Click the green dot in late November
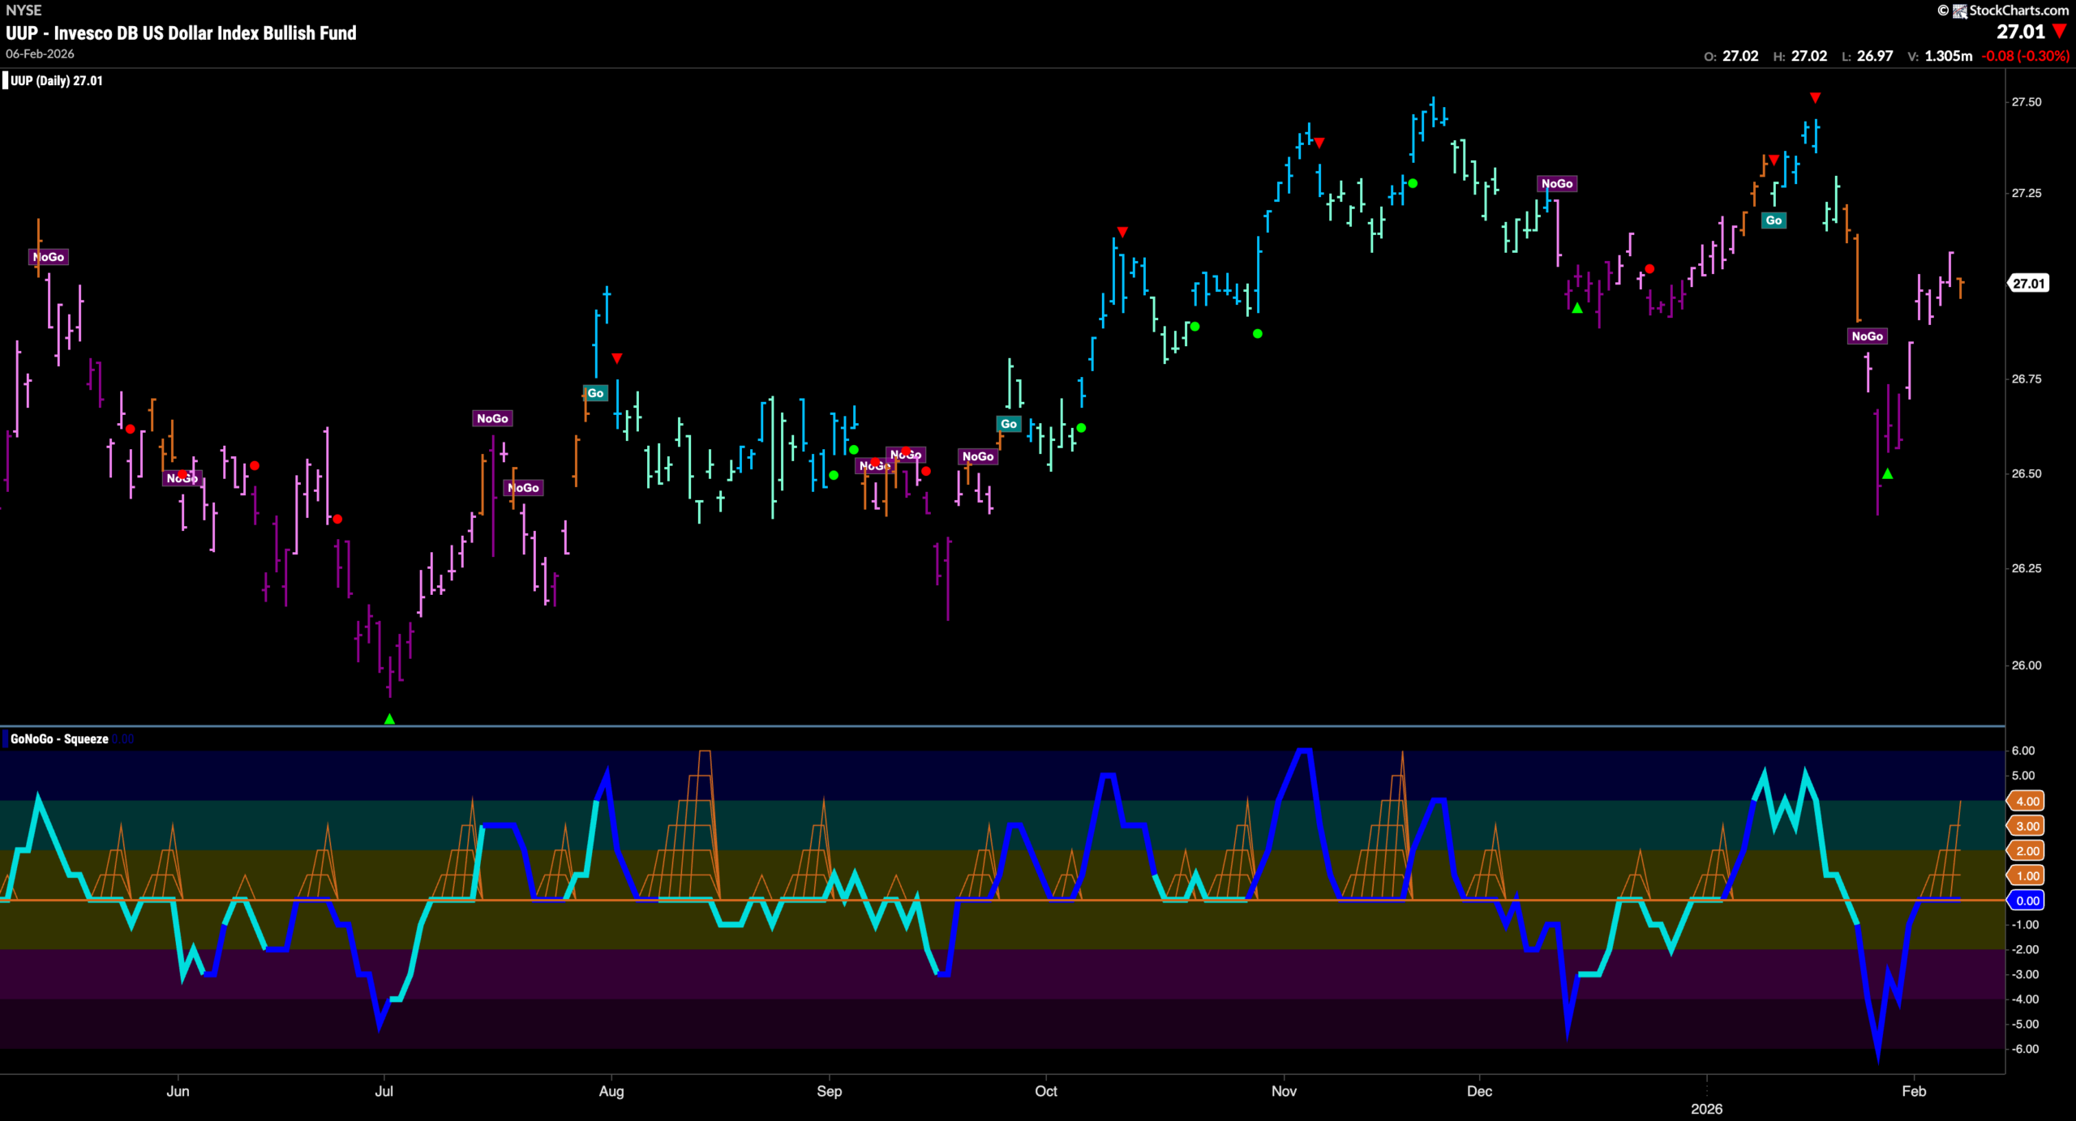The image size is (2076, 1121). [x=1413, y=184]
